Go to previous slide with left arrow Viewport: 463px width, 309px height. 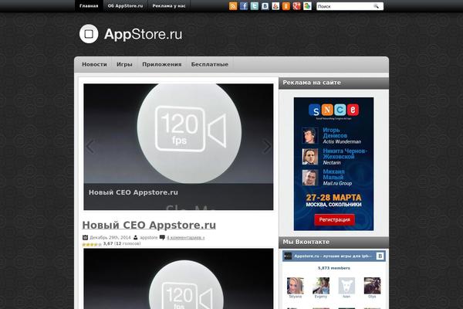tap(90, 146)
